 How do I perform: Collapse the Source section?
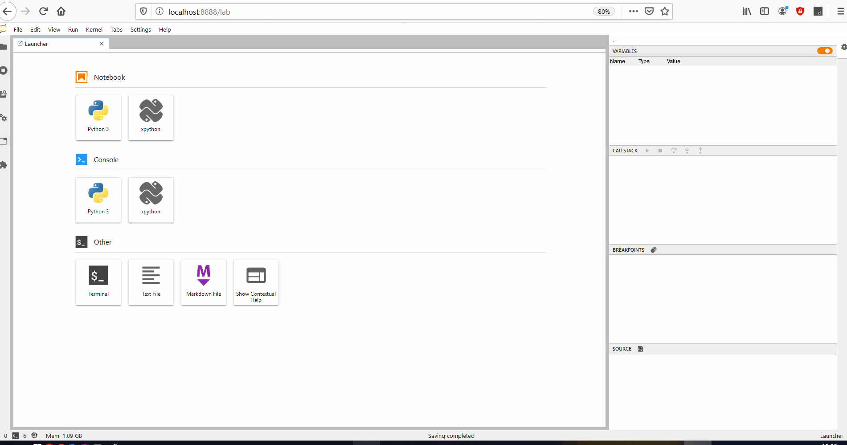[622, 349]
